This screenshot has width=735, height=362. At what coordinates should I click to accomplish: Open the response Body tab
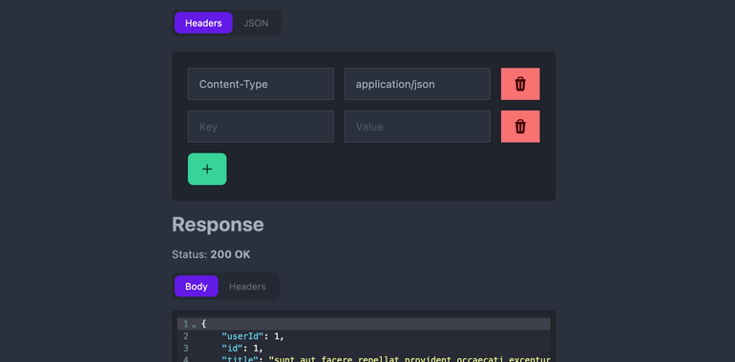pyautogui.click(x=197, y=286)
